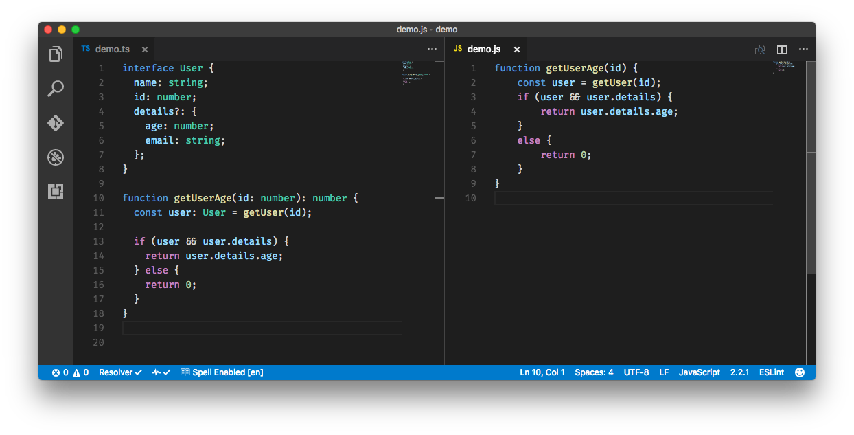Change the UTF-8 file encoding

coord(636,372)
